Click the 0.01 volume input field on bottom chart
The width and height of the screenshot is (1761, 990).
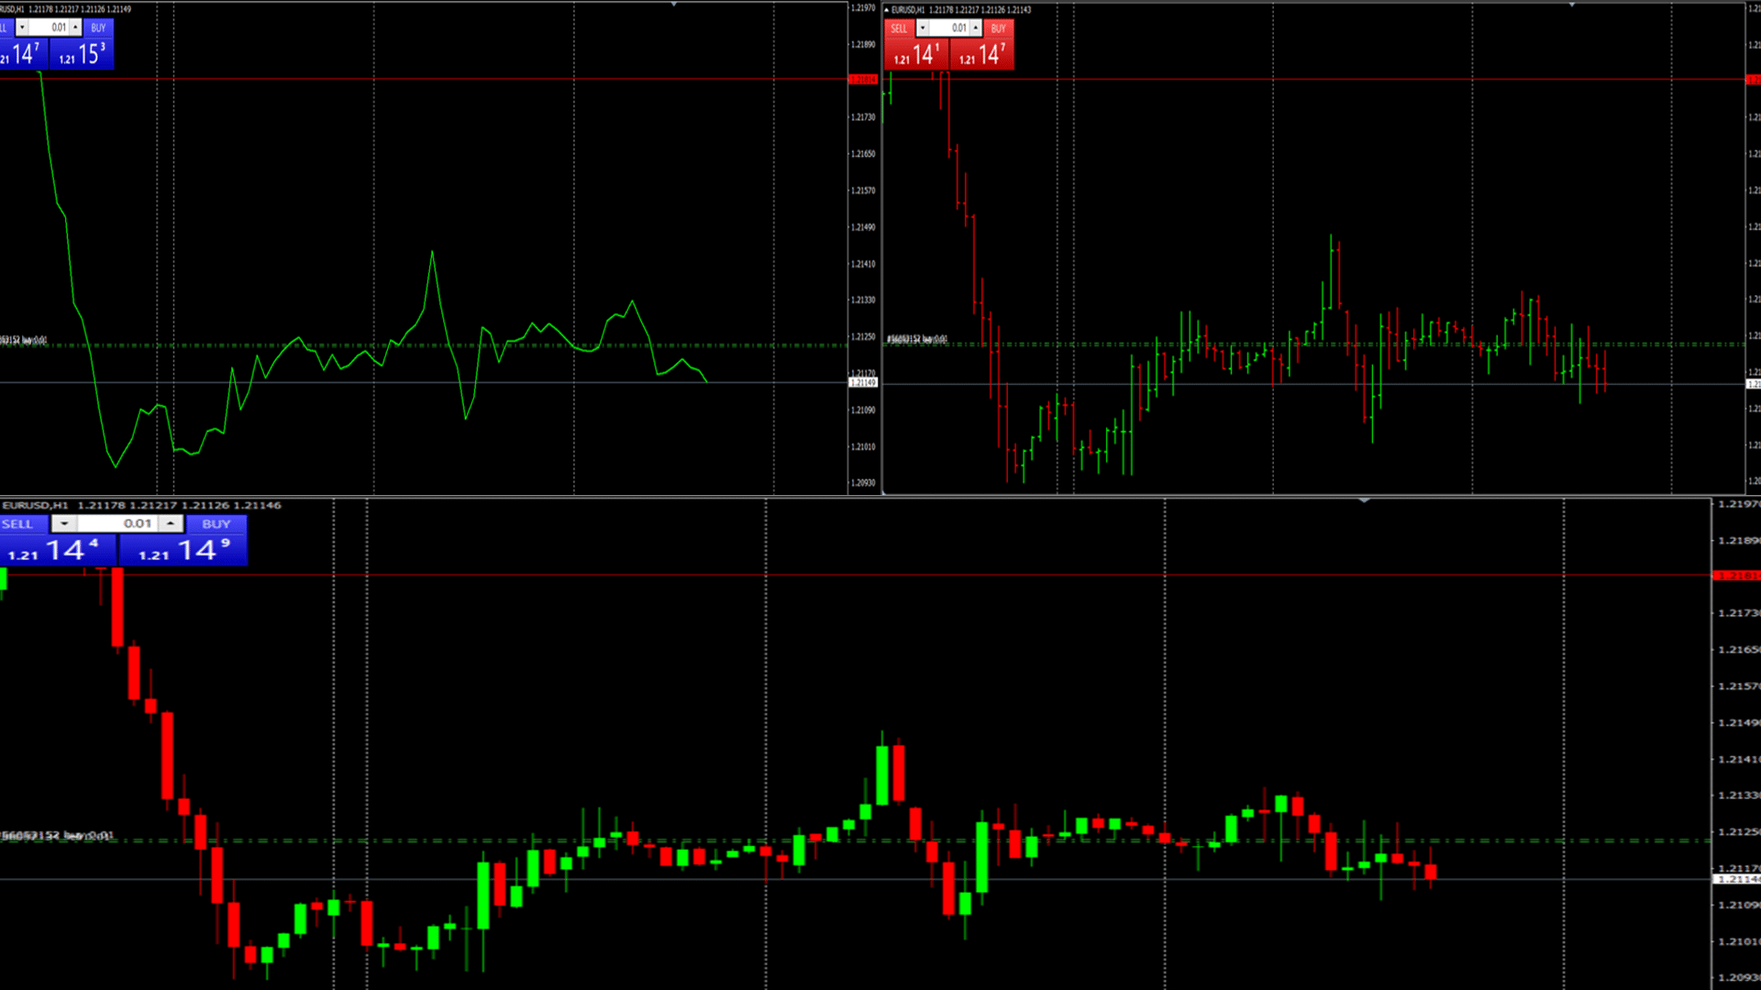(x=136, y=523)
